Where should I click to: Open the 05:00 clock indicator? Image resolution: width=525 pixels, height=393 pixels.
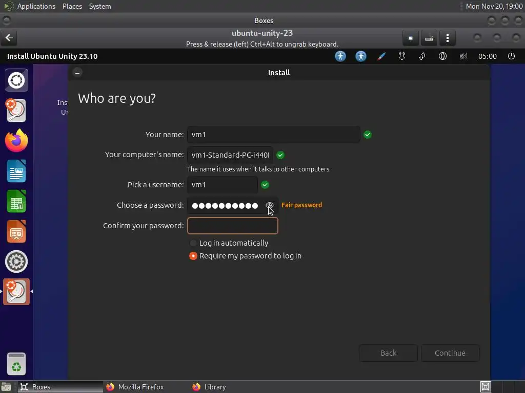click(487, 56)
